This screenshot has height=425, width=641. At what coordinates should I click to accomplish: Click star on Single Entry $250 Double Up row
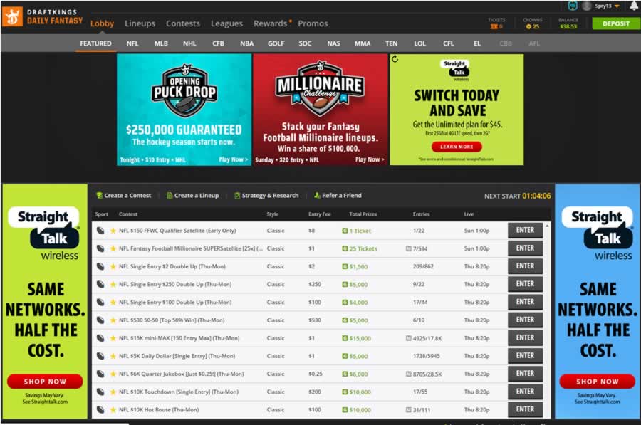tap(113, 285)
